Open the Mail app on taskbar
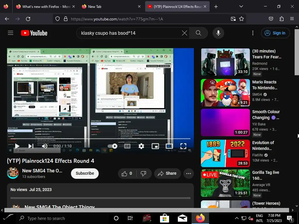 click(x=182, y=218)
